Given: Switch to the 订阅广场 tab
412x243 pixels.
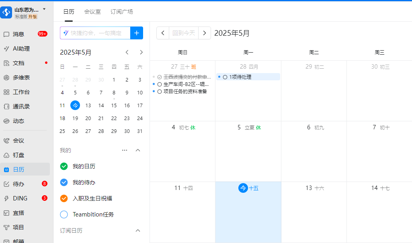Looking at the screenshot, I should [122, 12].
